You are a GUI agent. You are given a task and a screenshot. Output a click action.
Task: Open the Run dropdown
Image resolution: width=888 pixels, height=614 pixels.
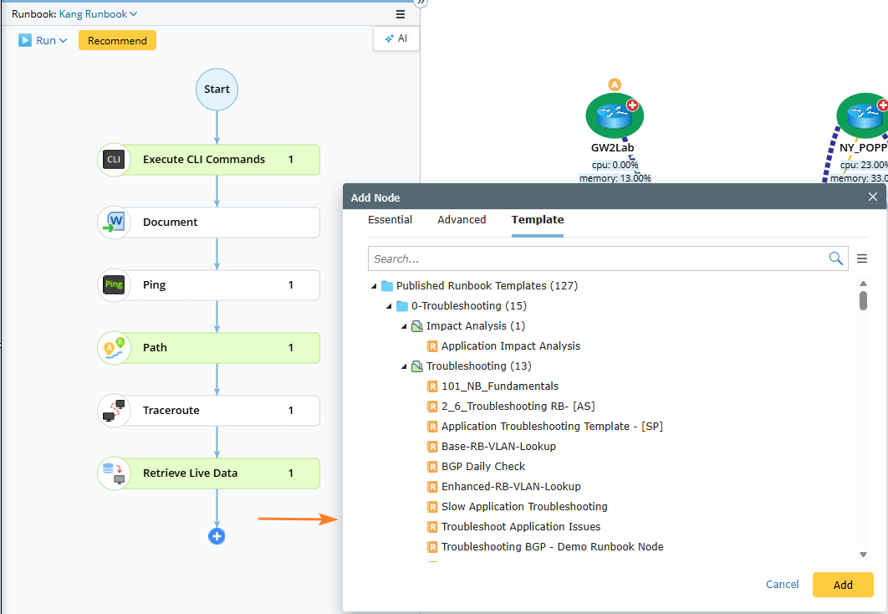[43, 40]
